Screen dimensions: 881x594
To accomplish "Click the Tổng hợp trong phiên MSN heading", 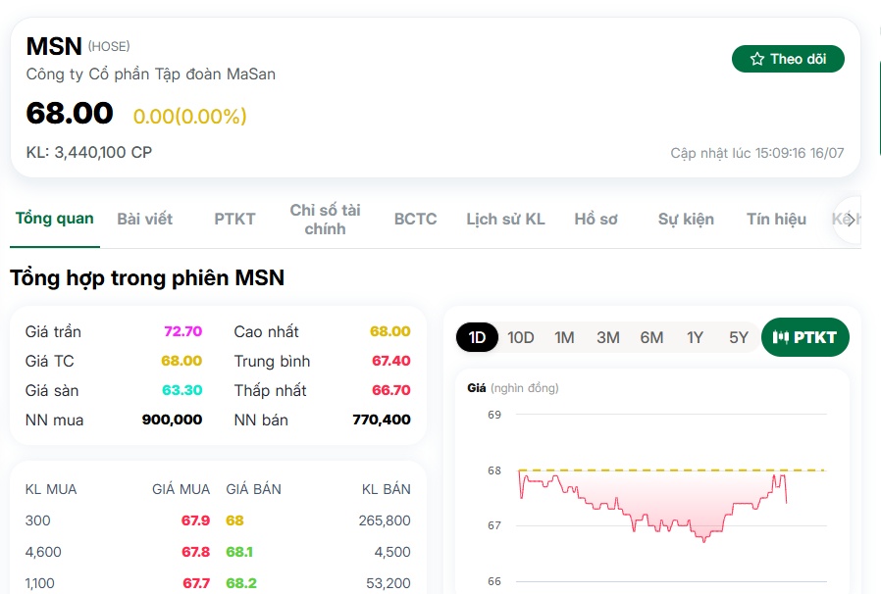I will coord(147,278).
